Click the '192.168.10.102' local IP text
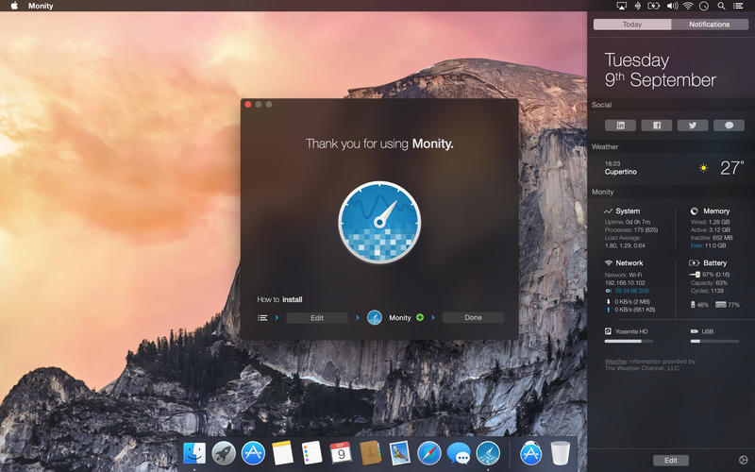Image resolution: width=755 pixels, height=472 pixels. 625,282
